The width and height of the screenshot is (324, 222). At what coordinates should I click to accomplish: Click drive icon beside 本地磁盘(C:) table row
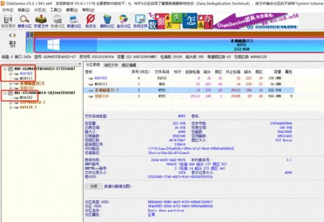click(x=91, y=90)
